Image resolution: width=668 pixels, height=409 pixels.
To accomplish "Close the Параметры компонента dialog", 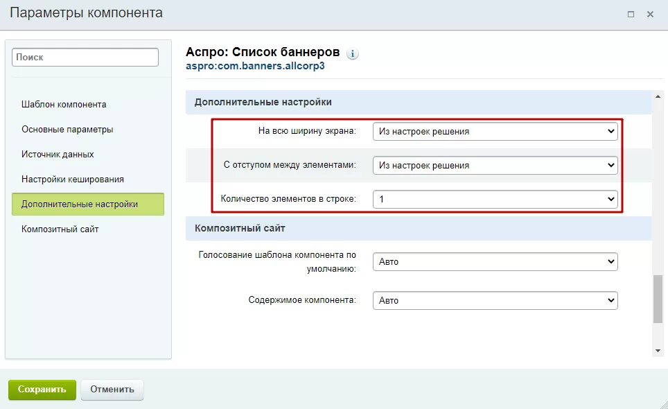I will click(650, 15).
